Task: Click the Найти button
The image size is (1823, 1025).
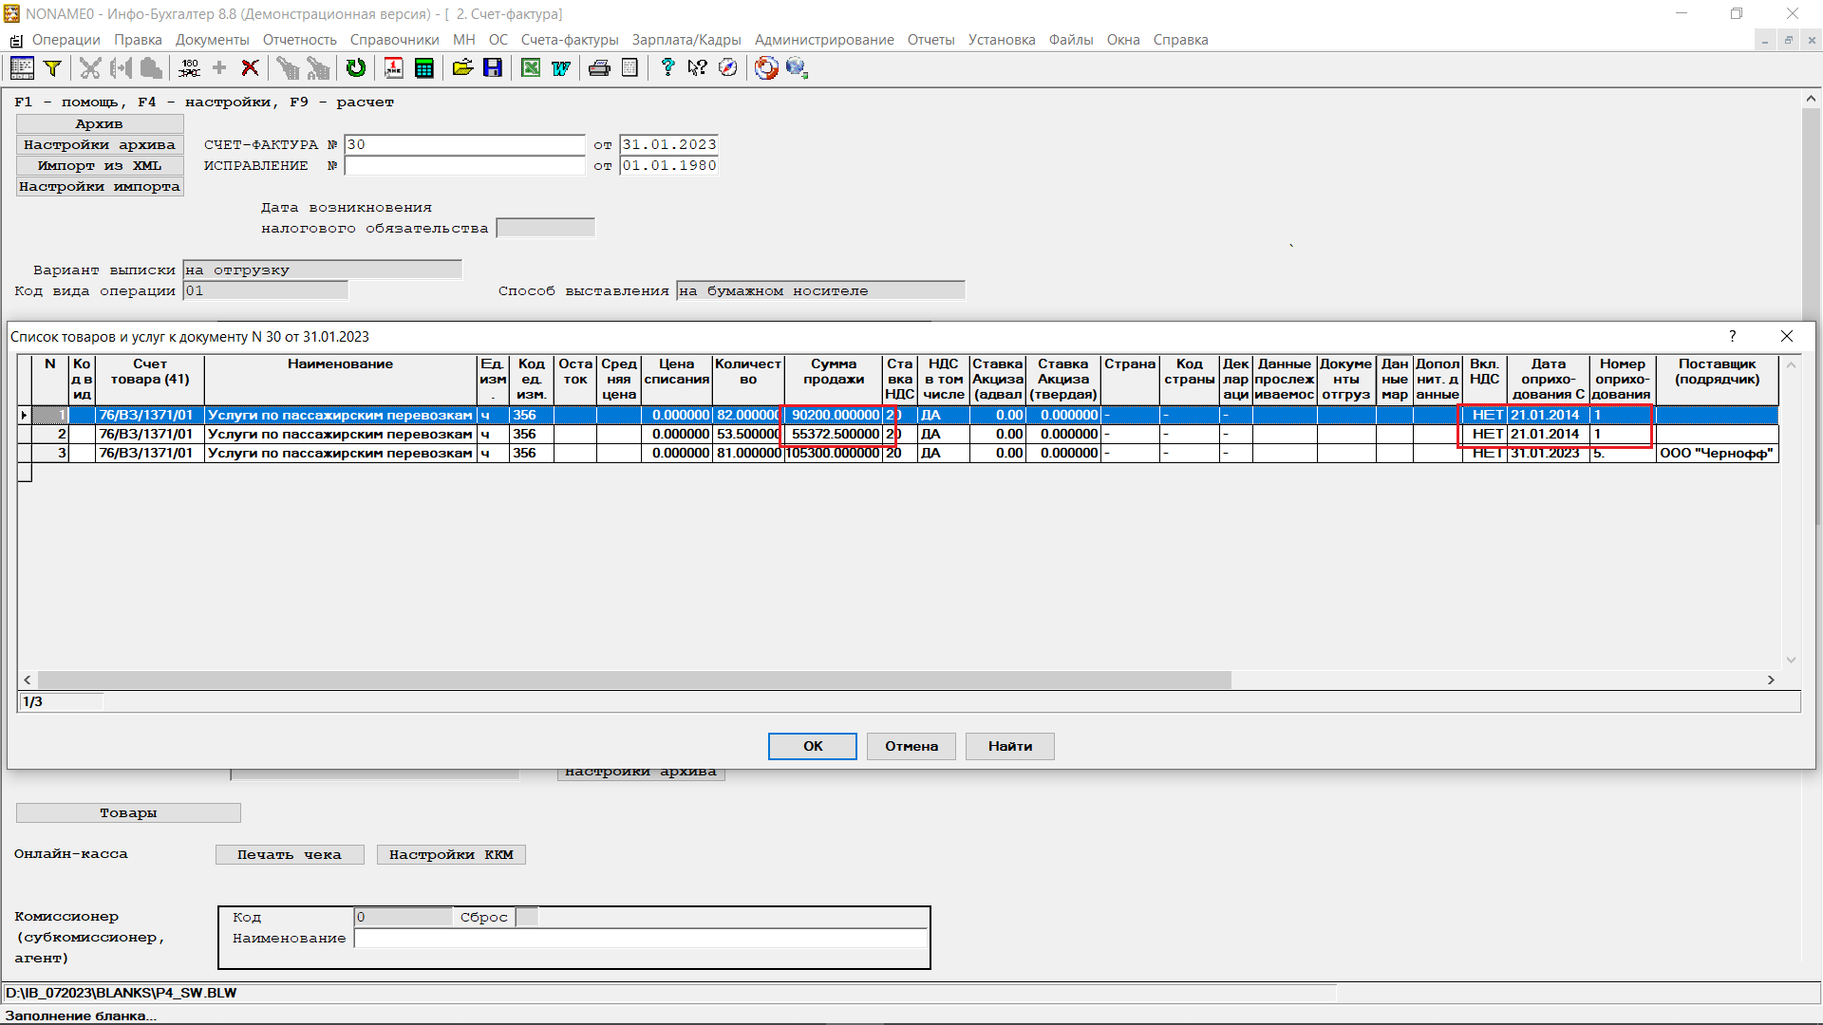Action: (1010, 746)
